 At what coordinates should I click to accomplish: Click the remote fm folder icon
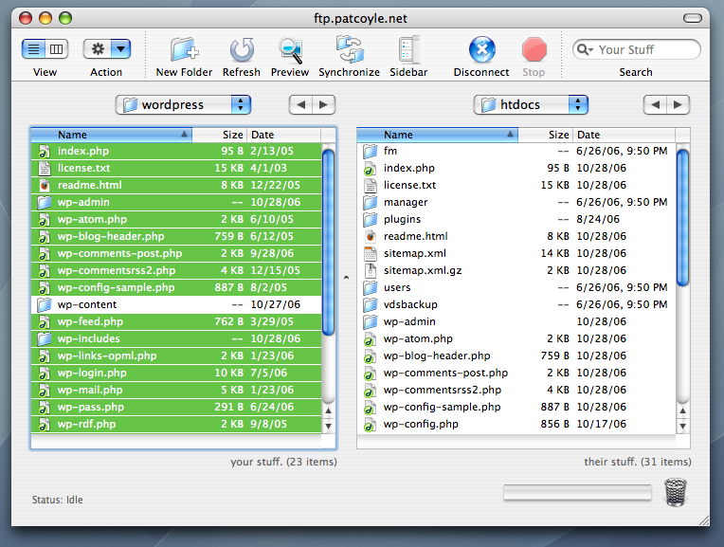pos(371,151)
